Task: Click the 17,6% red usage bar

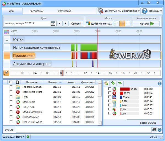Action: [x=122, y=93]
